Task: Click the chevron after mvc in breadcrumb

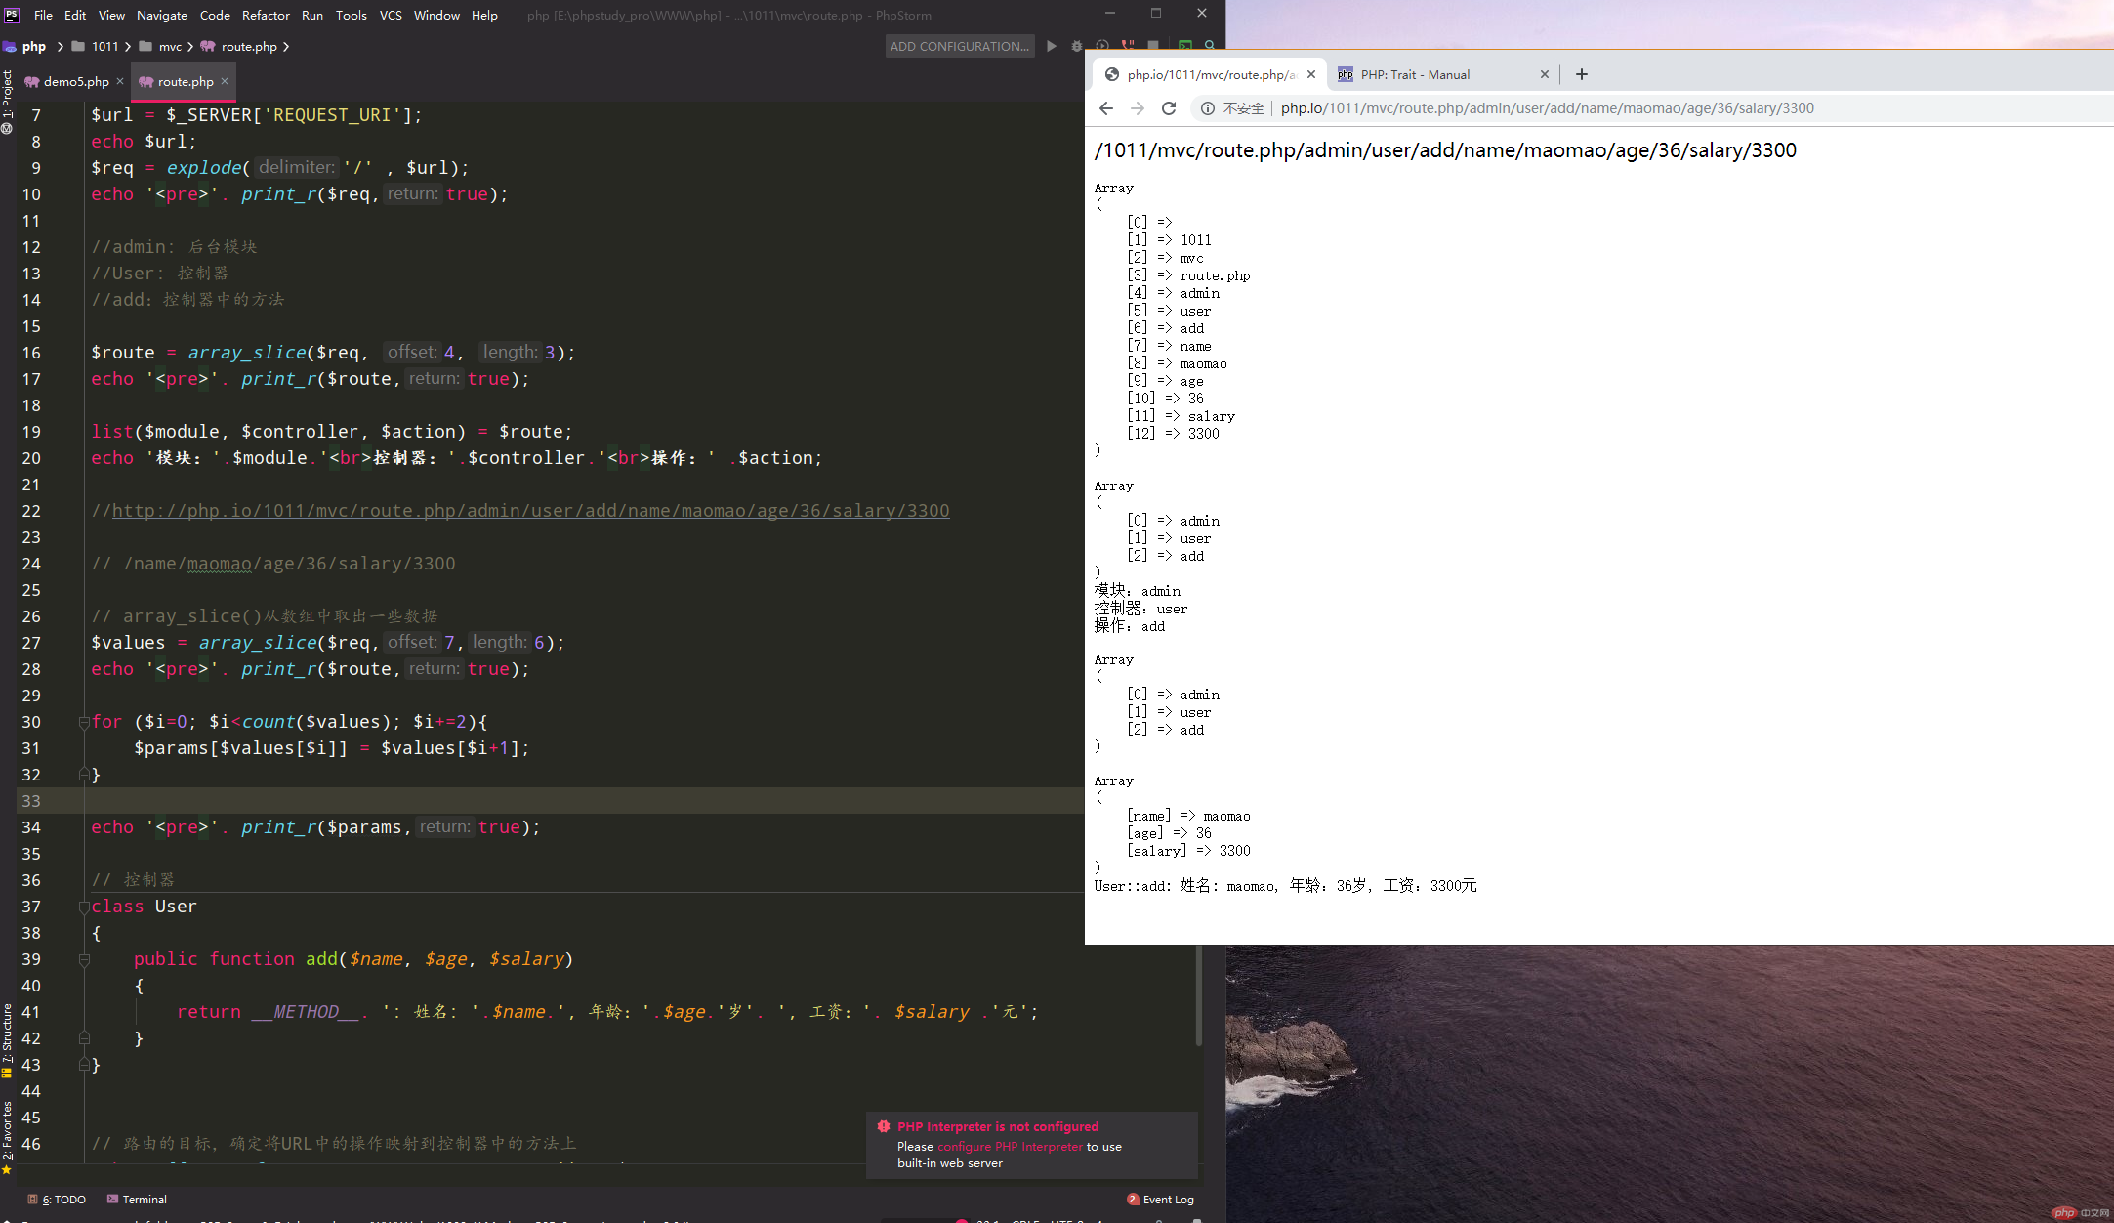Action: click(190, 46)
